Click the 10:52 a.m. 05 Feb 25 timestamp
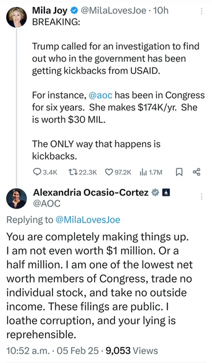212x363 pixels. point(53,350)
